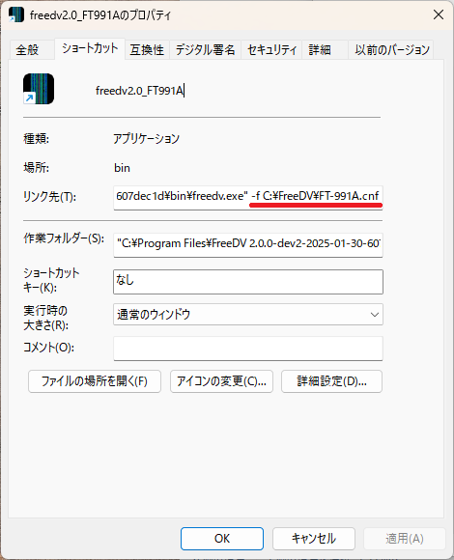Click the アイコンの変更 button
Screen dimensions: 454x560
[221, 381]
